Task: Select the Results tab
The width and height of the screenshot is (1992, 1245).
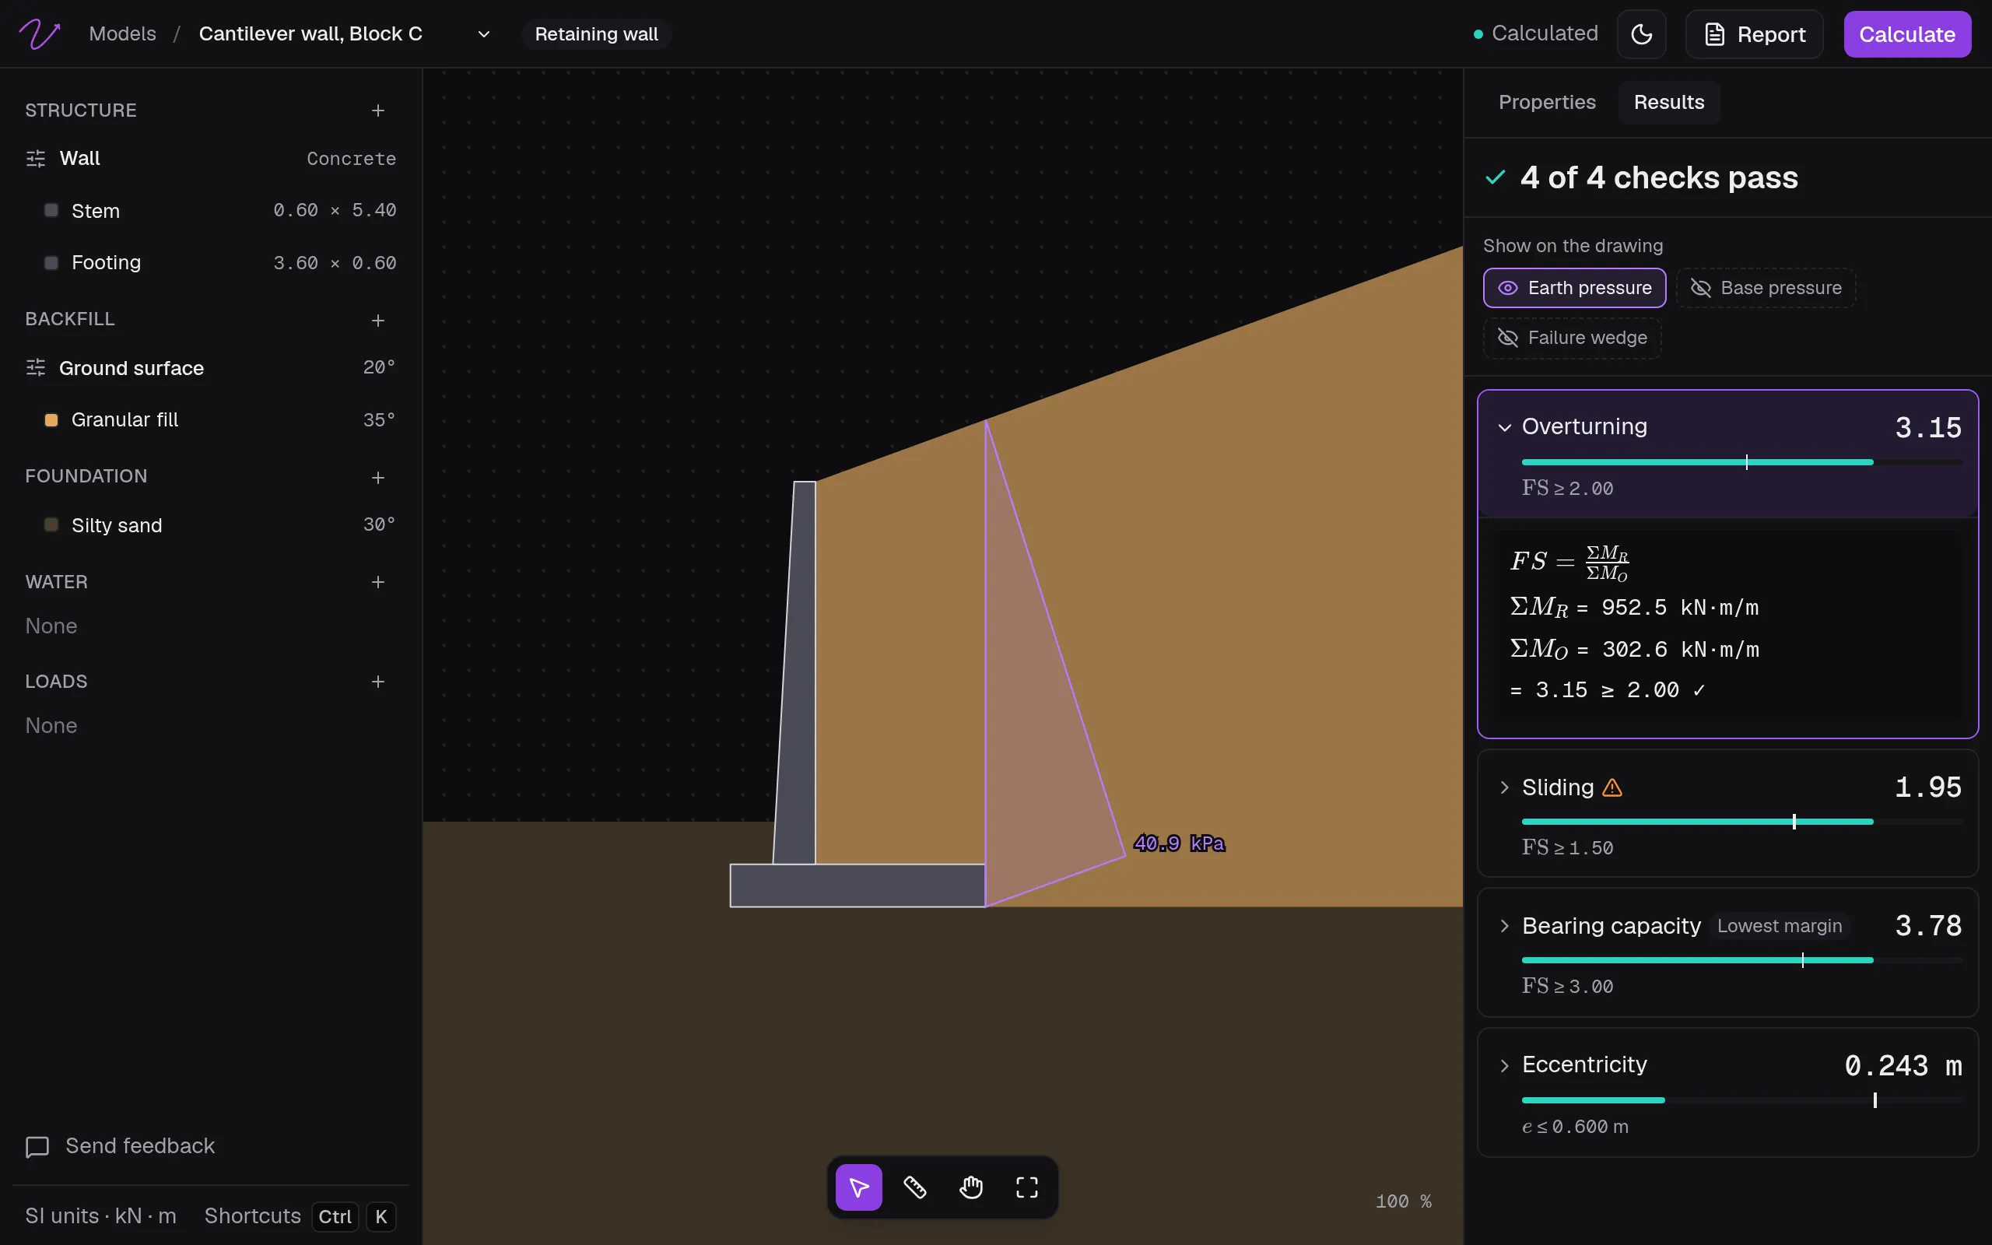Action: pos(1668,102)
